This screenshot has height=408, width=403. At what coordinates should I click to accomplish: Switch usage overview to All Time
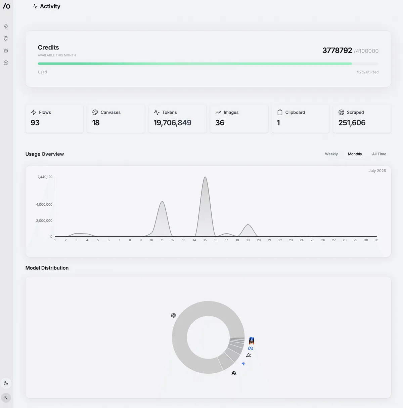click(379, 154)
